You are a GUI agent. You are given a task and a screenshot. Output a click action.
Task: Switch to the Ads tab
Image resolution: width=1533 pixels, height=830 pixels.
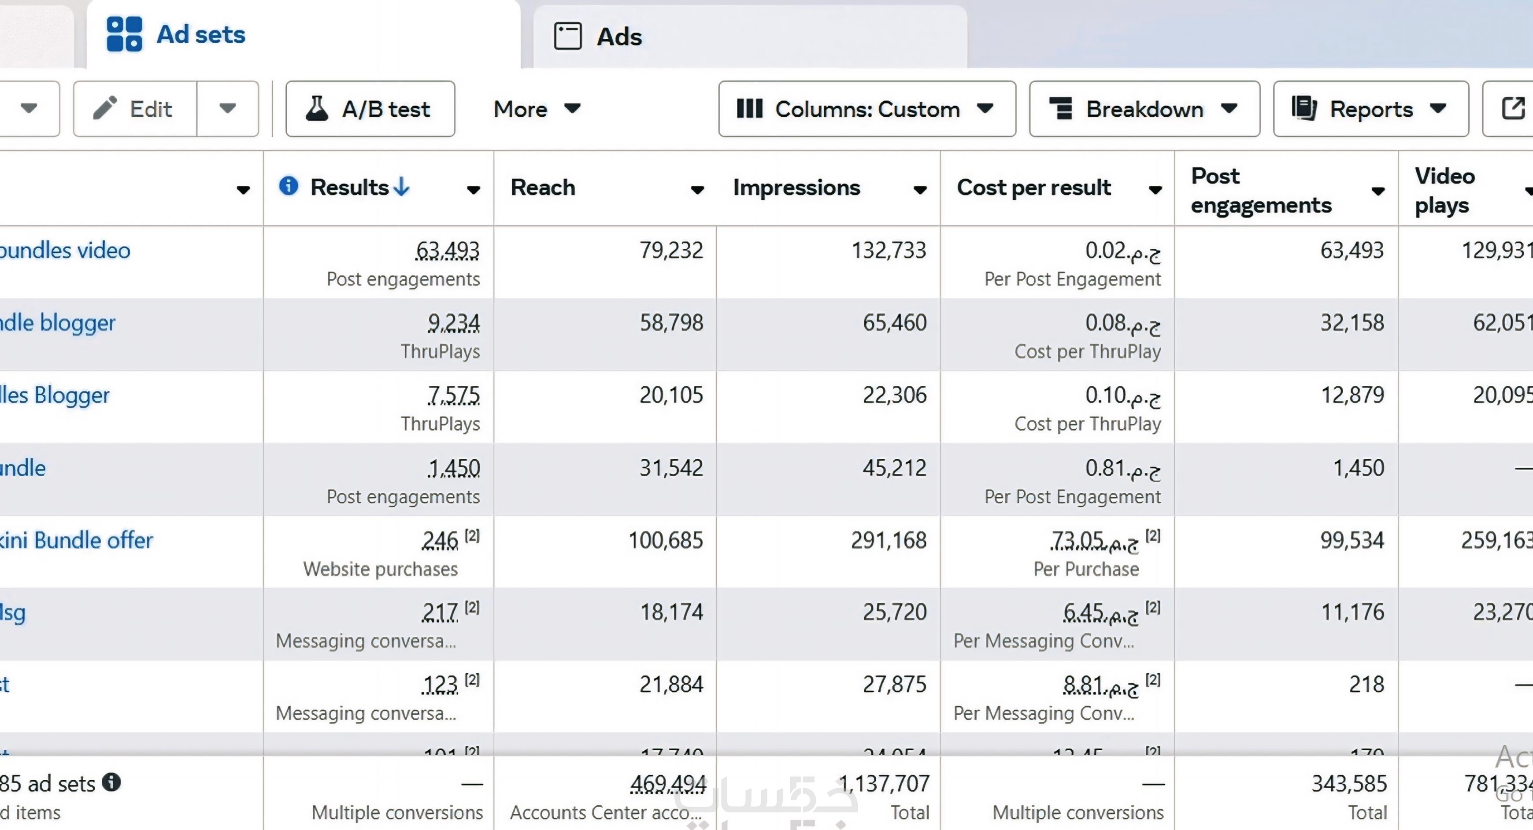pyautogui.click(x=619, y=36)
